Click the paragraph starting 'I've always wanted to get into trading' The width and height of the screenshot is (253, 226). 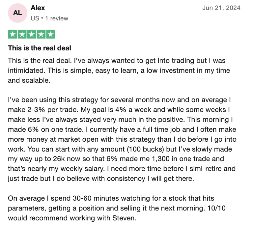(x=119, y=71)
